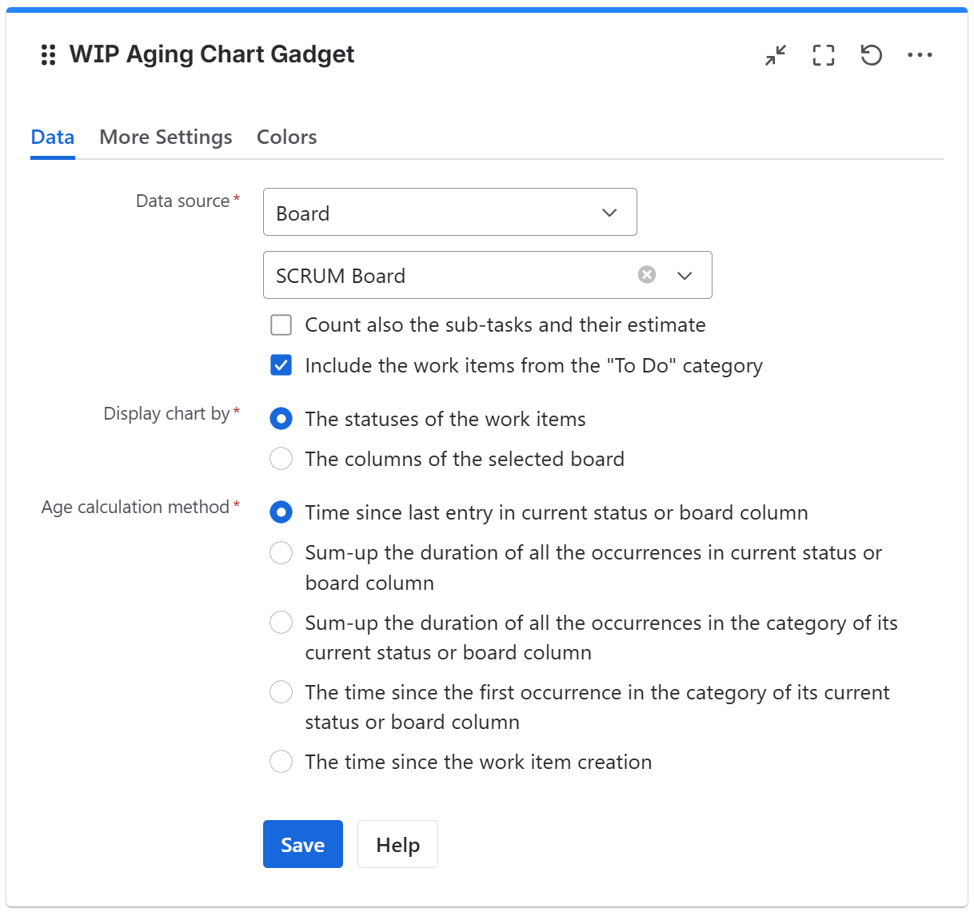Open the Help page

[x=397, y=844]
